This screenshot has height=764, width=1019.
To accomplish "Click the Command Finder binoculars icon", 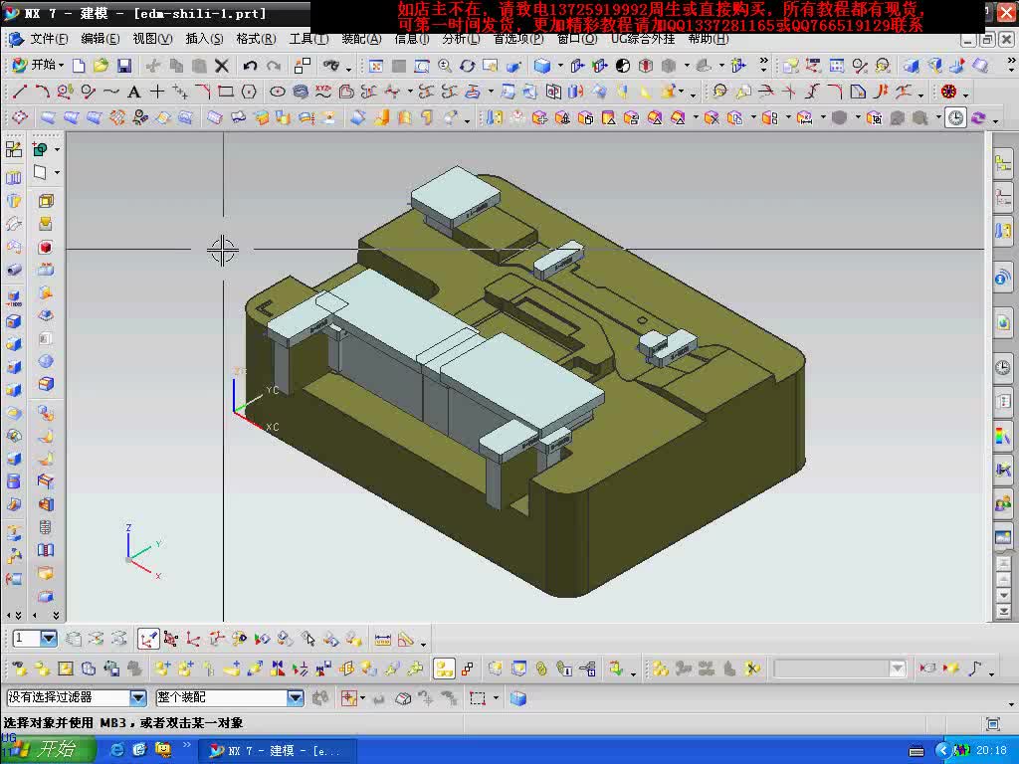I will pos(331,66).
